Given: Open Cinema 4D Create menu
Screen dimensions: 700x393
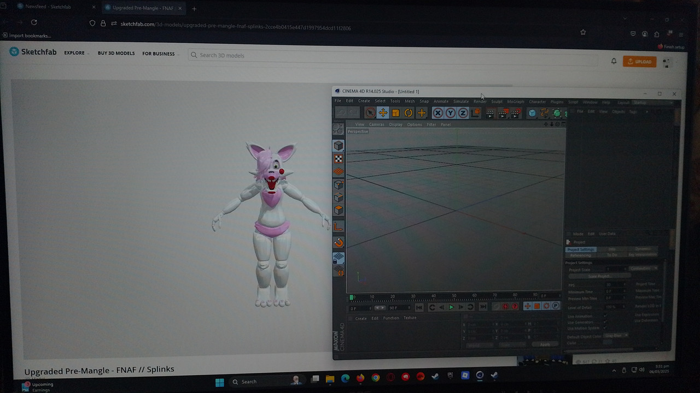Looking at the screenshot, I should (x=364, y=101).
